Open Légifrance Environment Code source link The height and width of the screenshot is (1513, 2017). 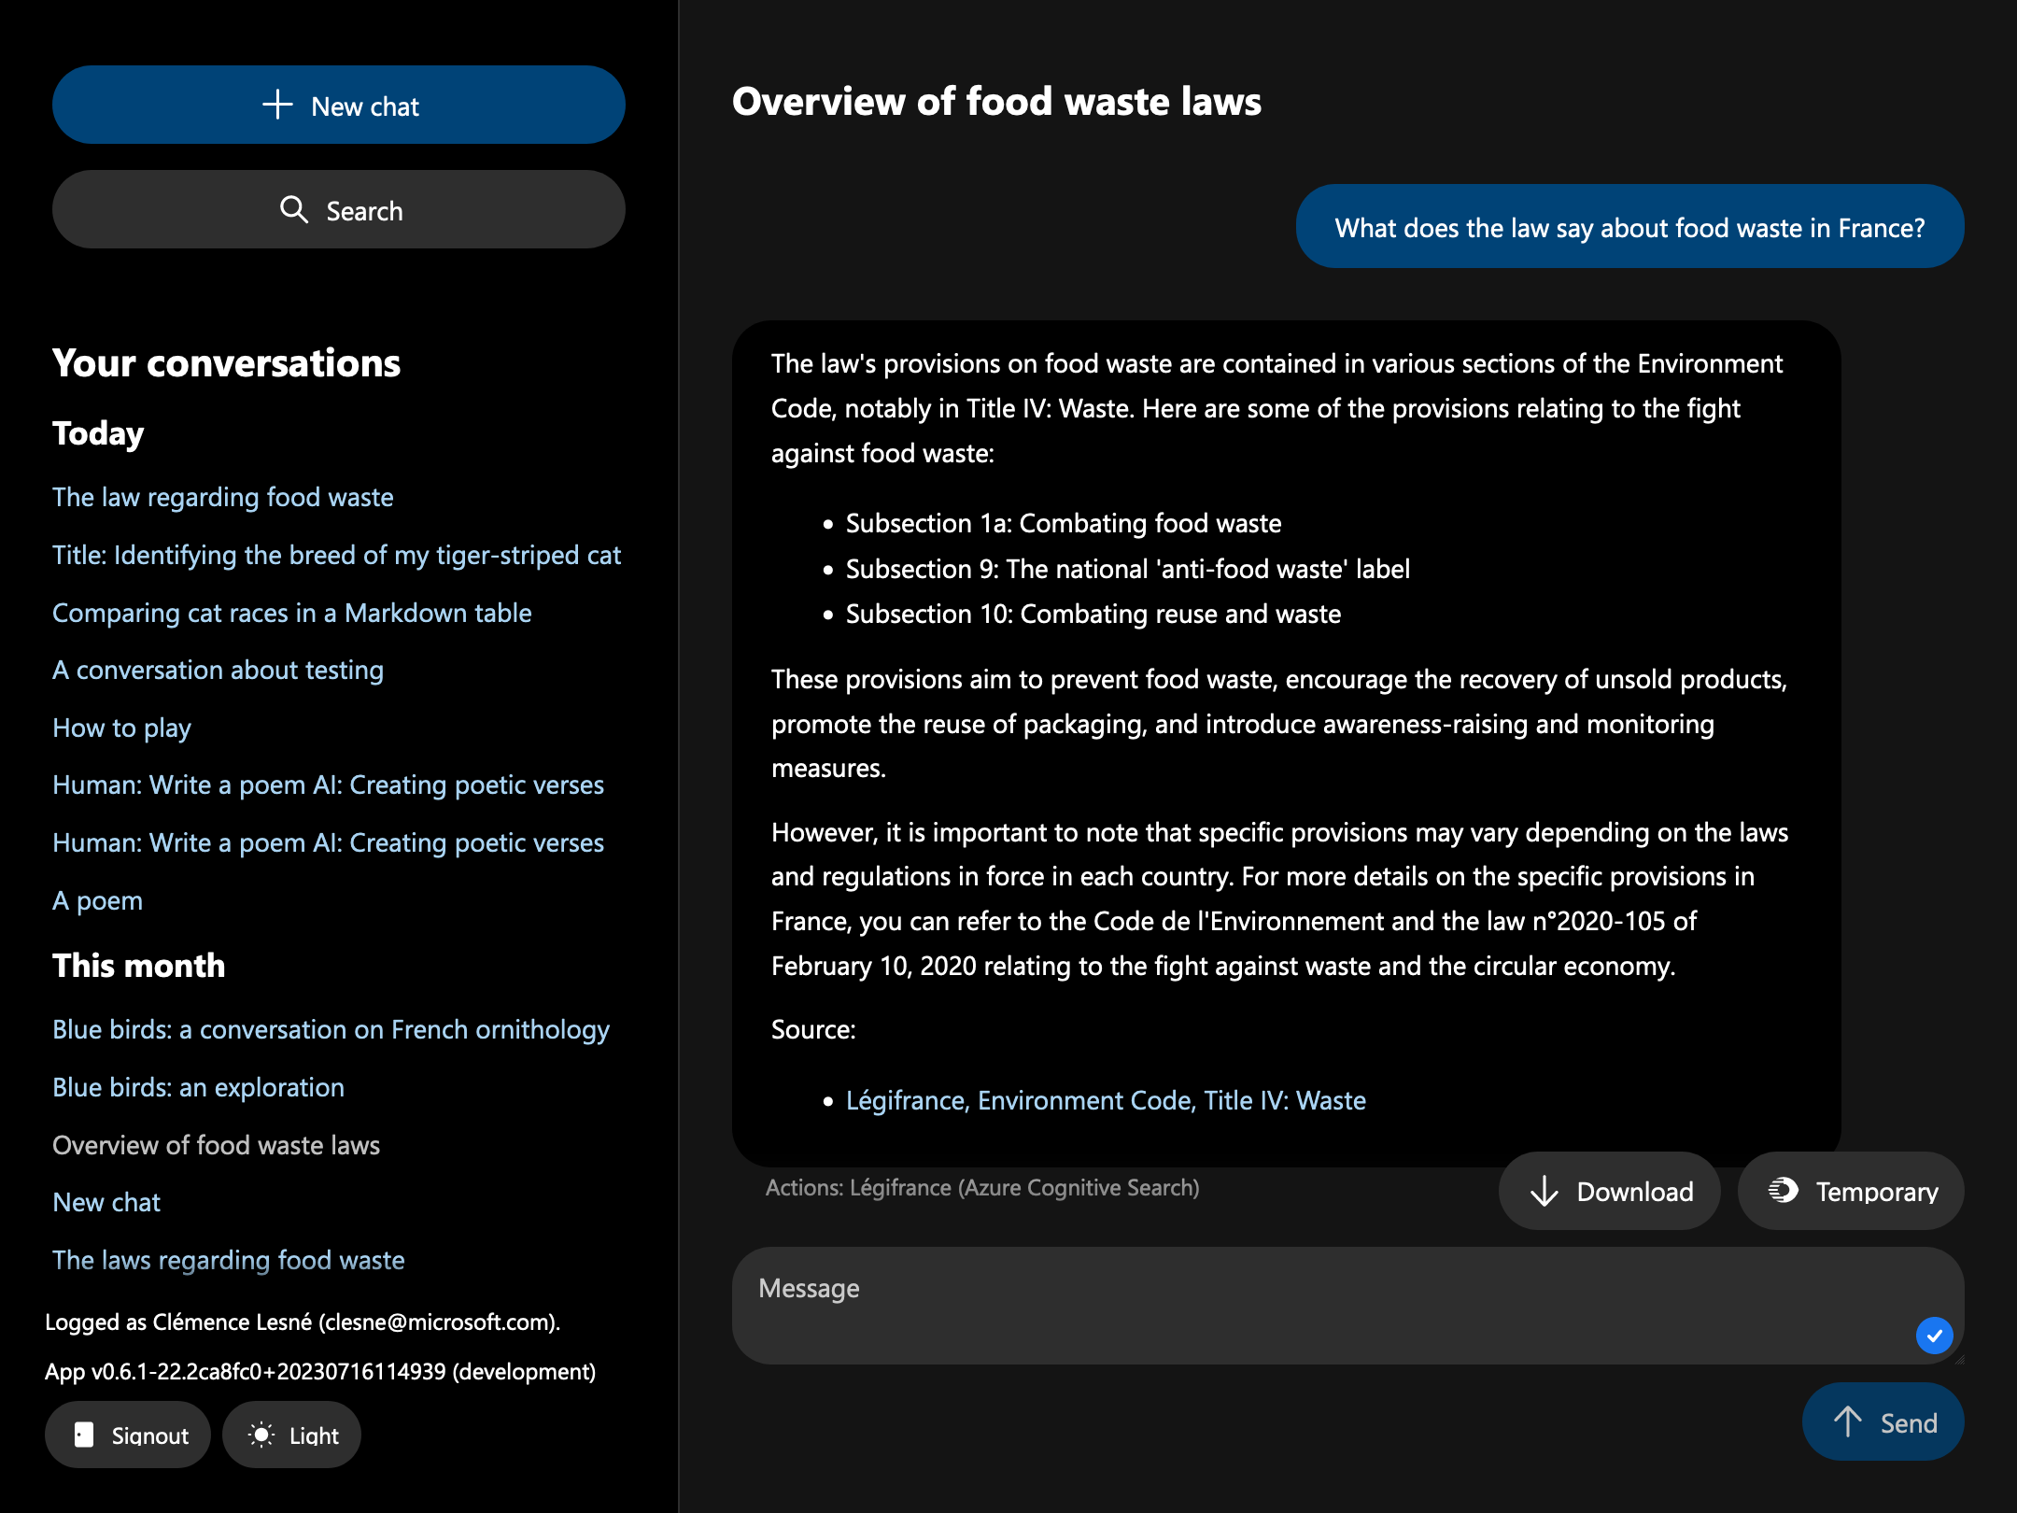coord(1105,1100)
